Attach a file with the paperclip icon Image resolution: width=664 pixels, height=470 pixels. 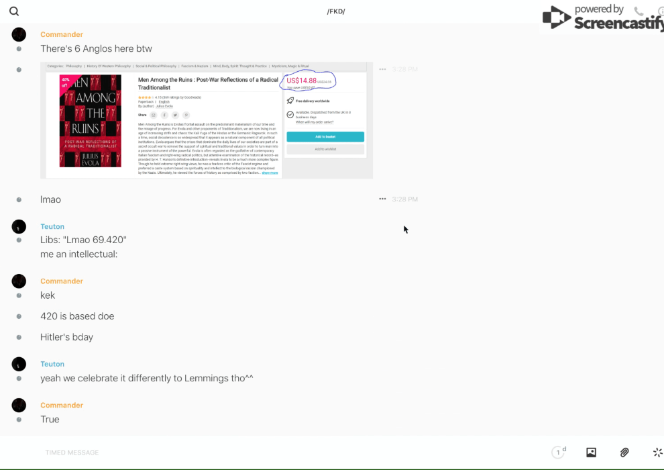[x=624, y=453]
